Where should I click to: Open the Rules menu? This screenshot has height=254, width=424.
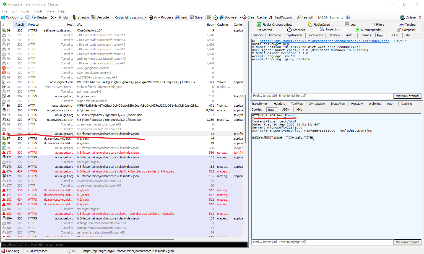[25, 11]
